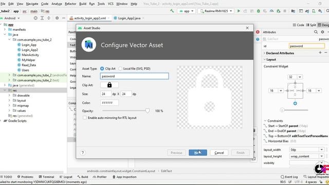Select the Clip Art asset type
The image size is (329, 185).
(x=102, y=68)
